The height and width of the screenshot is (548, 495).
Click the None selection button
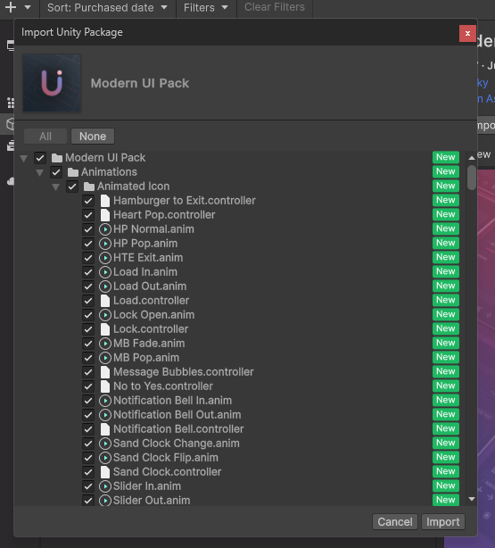click(93, 137)
